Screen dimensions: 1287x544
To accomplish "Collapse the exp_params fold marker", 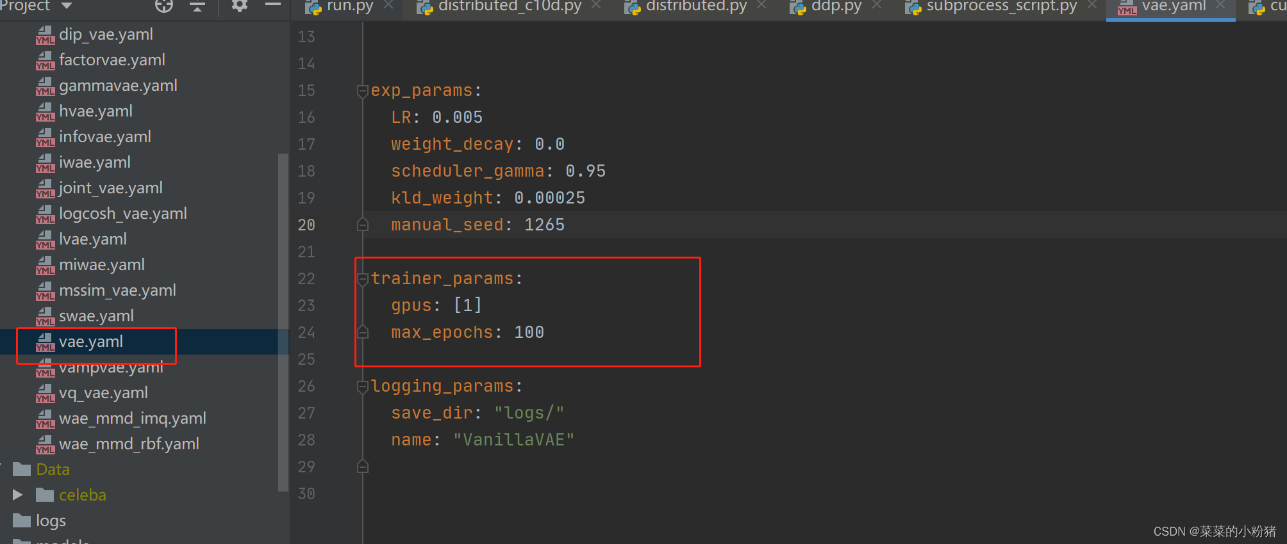I will tap(363, 91).
